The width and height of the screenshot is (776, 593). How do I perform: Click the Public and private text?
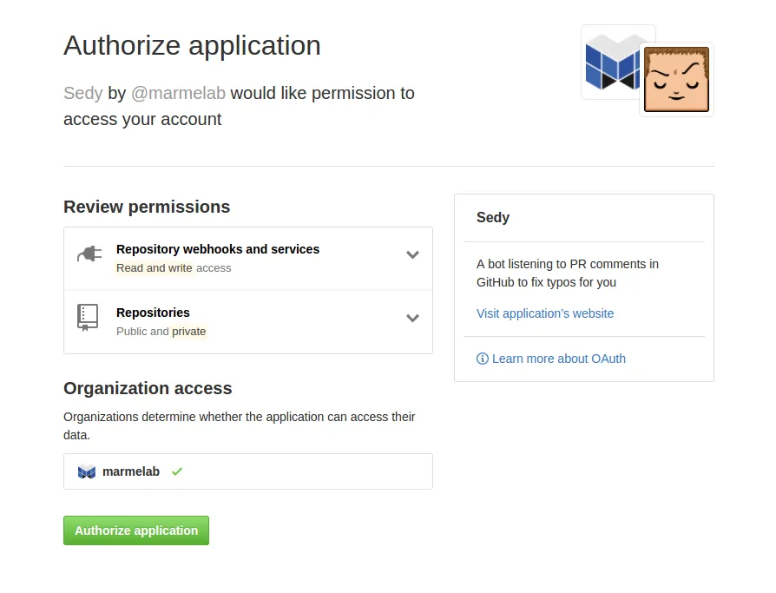click(161, 331)
